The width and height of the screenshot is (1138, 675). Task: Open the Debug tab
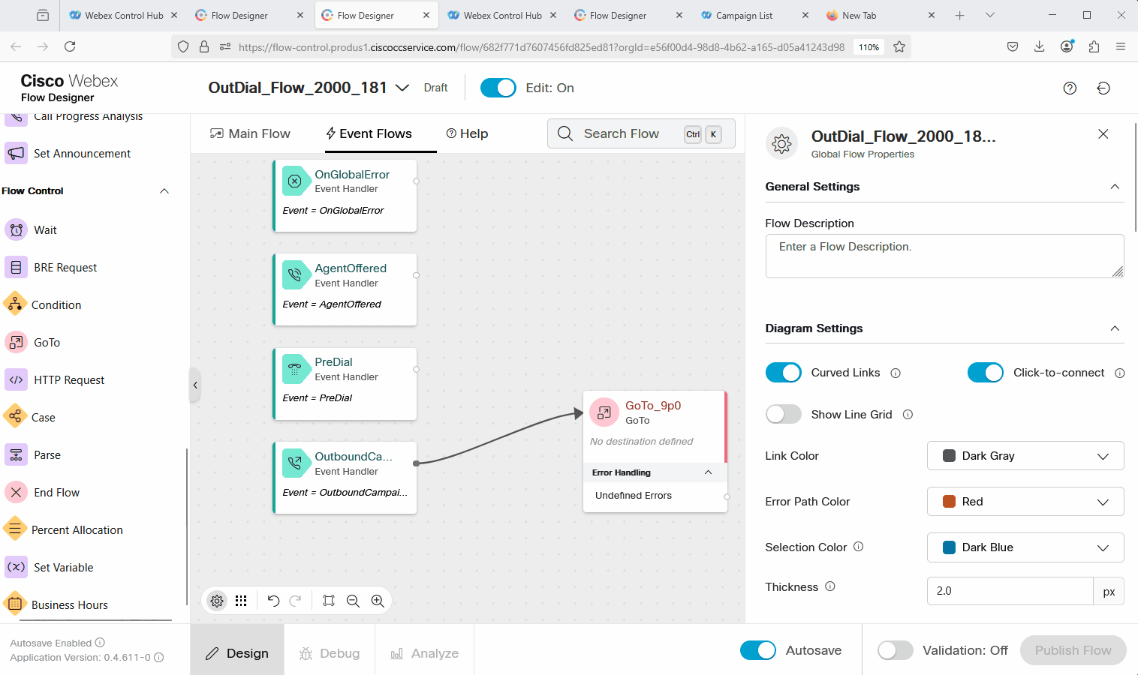(x=330, y=653)
